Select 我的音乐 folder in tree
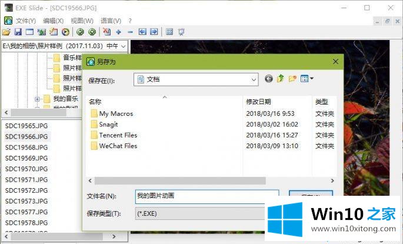 tap(65, 99)
